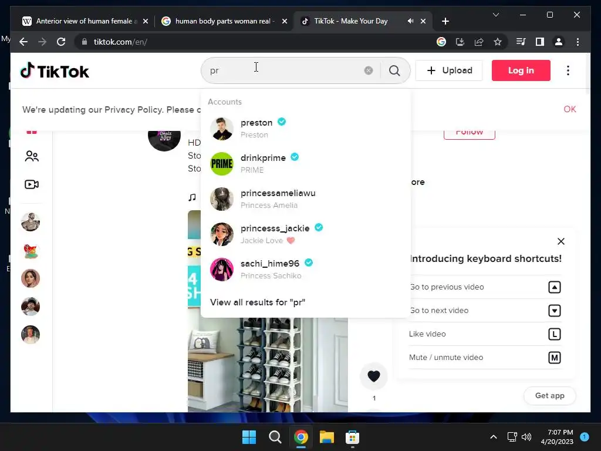The height and width of the screenshot is (451, 601).
Task: Open the music note sound link
Action: [193, 197]
